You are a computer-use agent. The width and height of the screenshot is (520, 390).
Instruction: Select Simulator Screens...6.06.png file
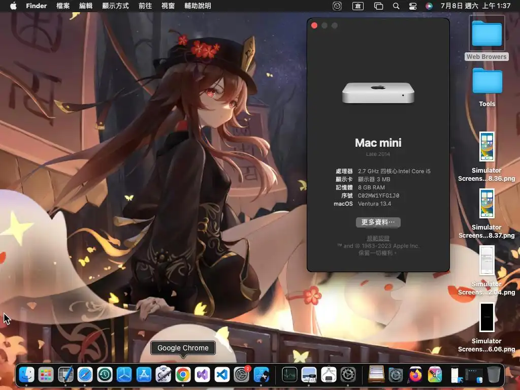tap(486, 328)
